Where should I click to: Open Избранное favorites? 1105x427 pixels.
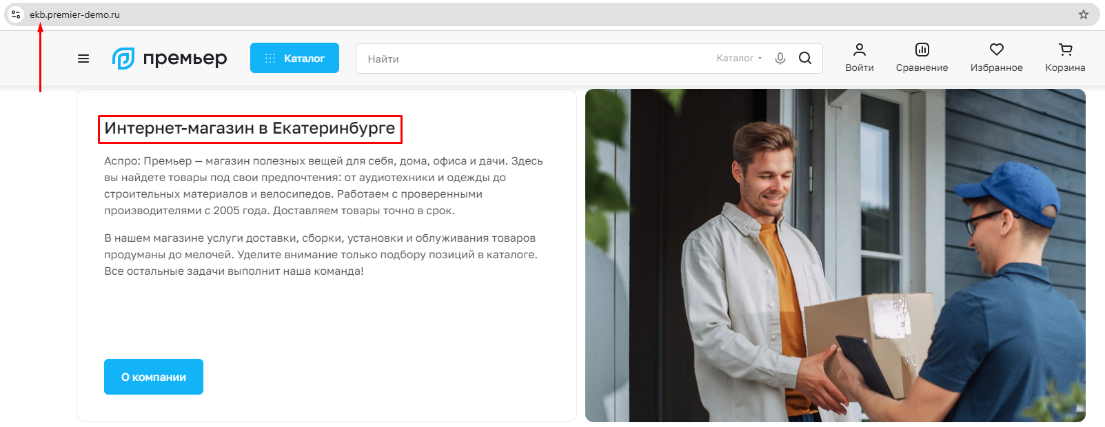(996, 58)
